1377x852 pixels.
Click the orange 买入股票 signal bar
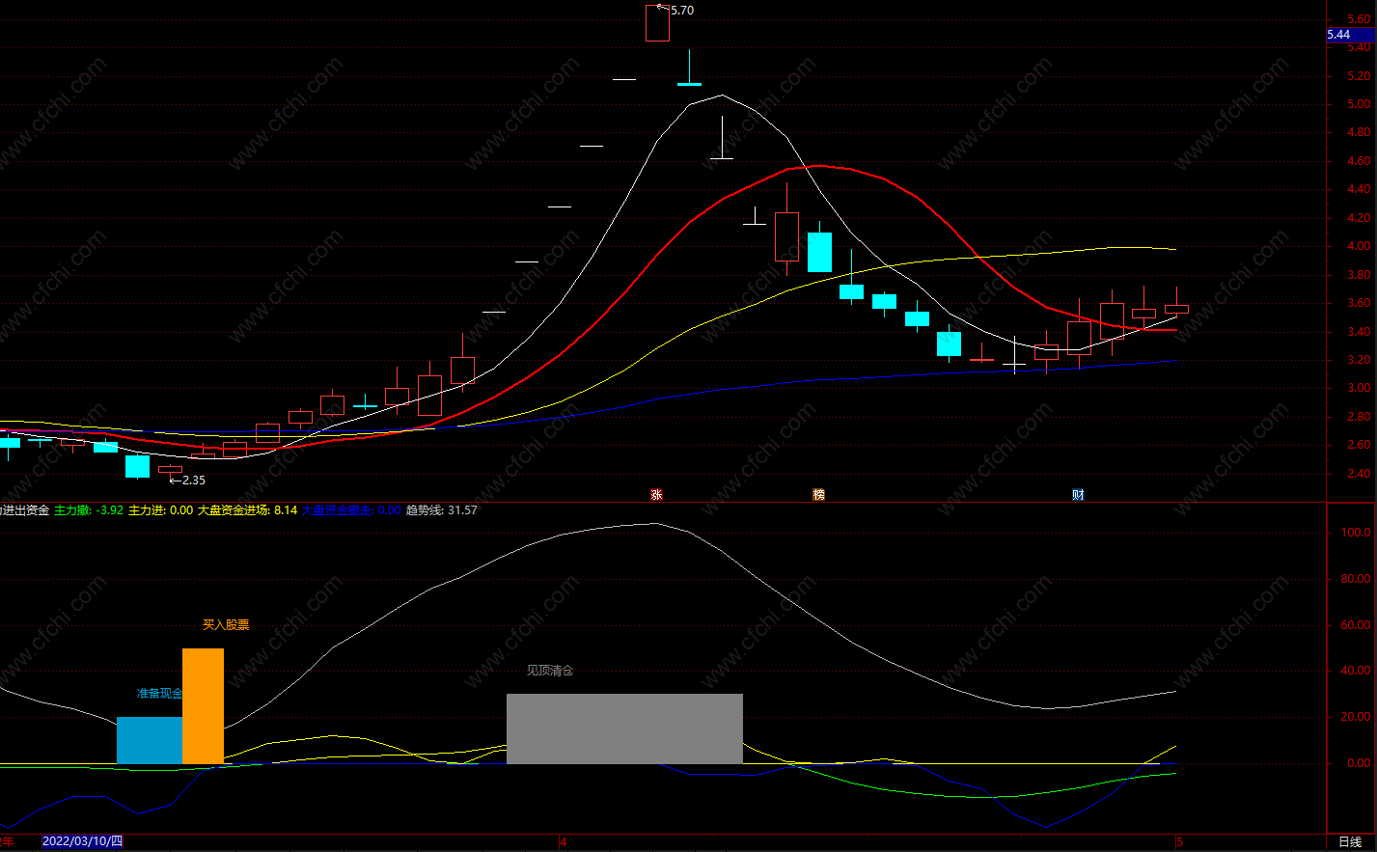click(x=203, y=705)
